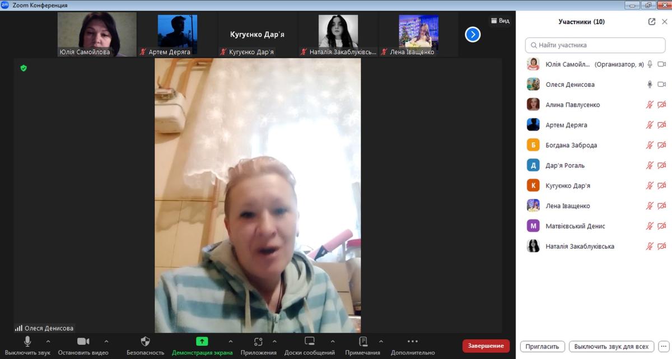Select participant name Богдана Заброда
672x359 pixels.
[x=571, y=145]
